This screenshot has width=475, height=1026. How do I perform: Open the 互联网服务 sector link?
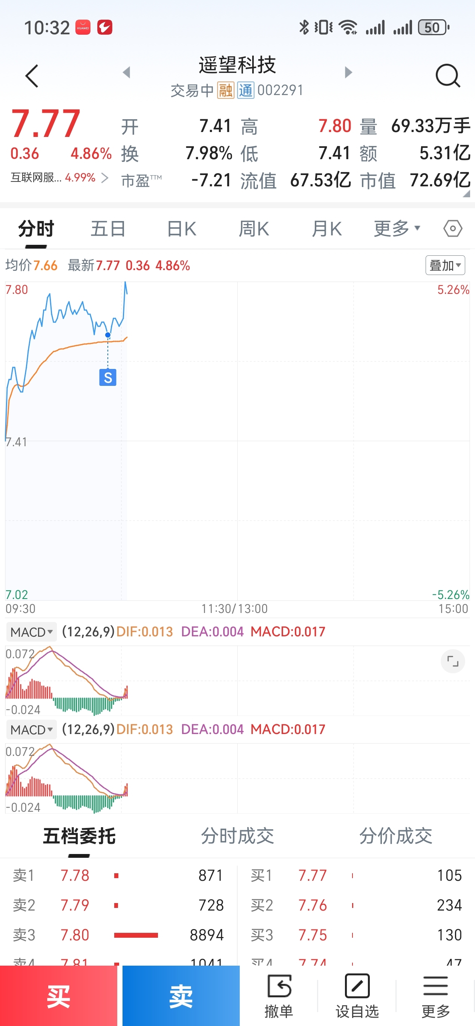(59, 178)
